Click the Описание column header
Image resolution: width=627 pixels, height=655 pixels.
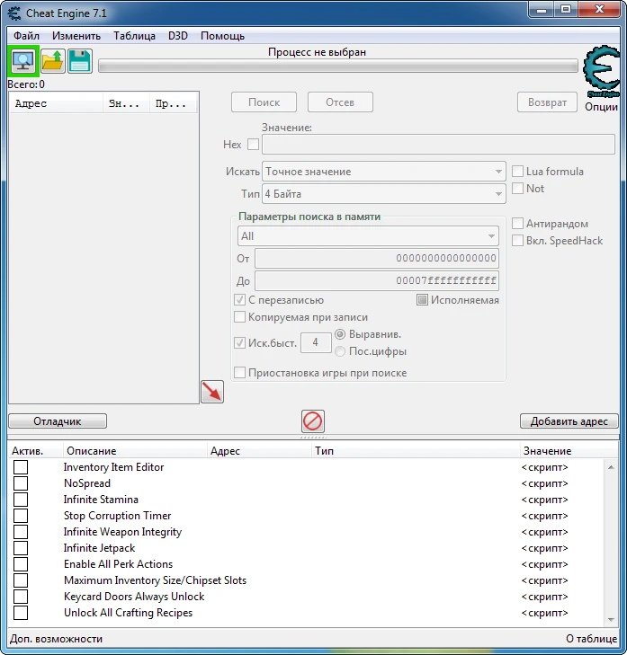[135, 451]
